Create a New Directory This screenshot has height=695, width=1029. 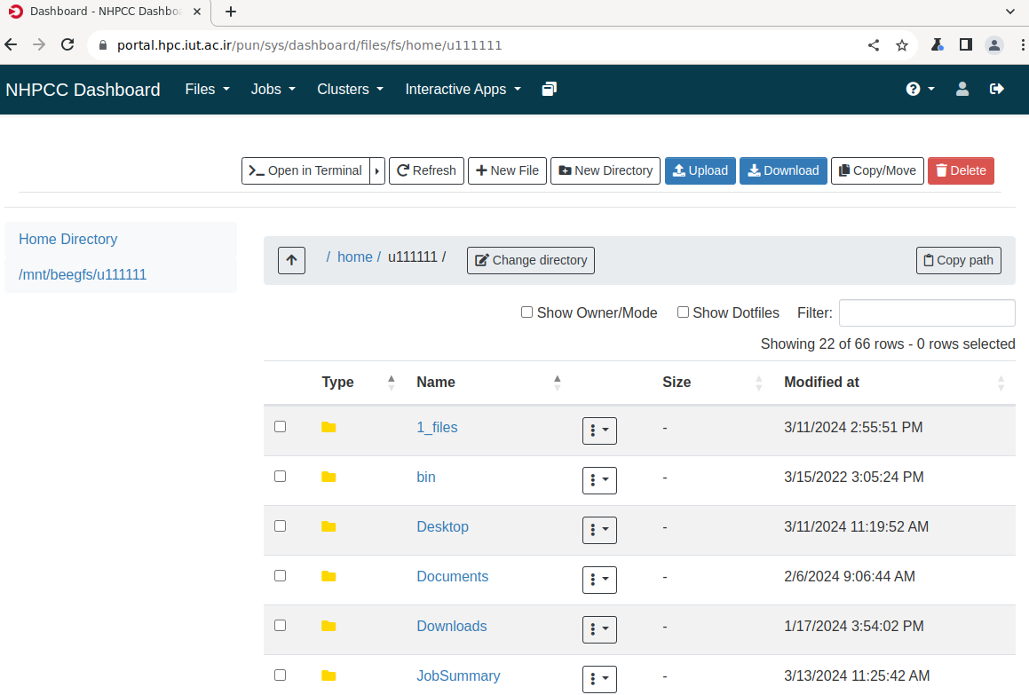[x=606, y=170]
